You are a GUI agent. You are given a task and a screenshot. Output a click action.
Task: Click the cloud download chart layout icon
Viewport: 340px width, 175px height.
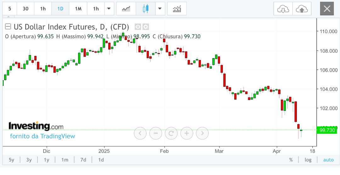[x=283, y=9]
